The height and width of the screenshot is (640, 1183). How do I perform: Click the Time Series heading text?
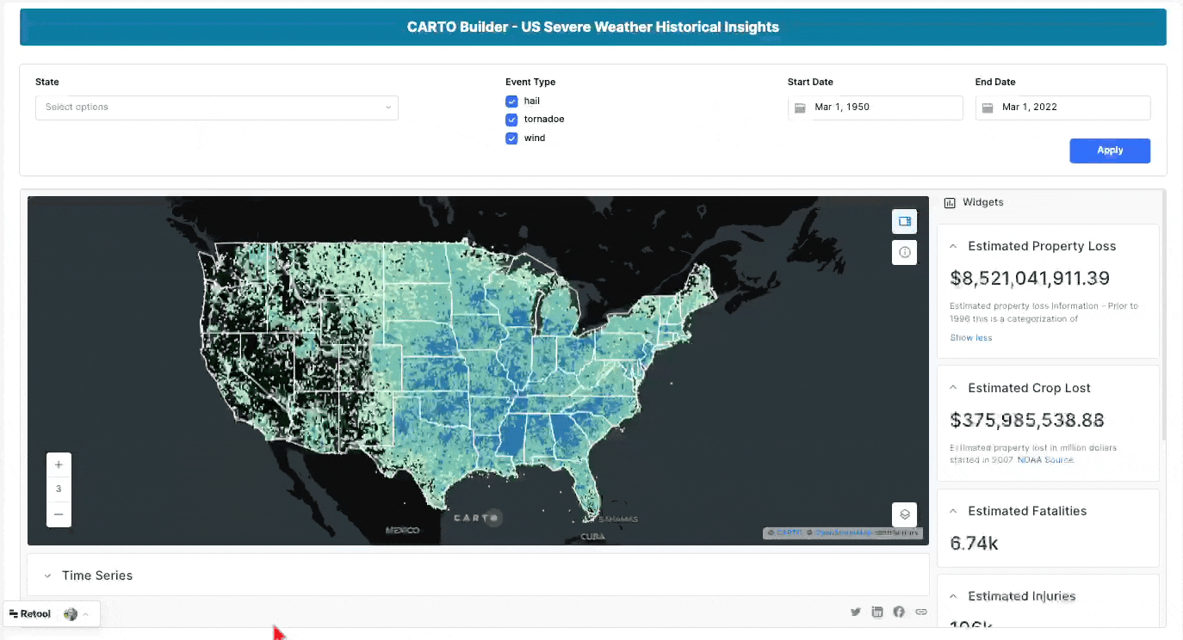97,575
